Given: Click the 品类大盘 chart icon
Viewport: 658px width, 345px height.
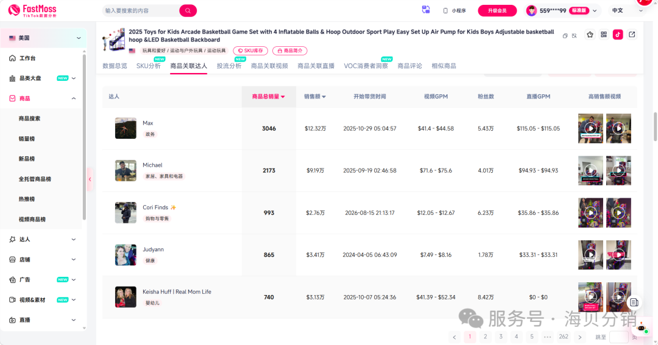Looking at the screenshot, I should (12, 78).
